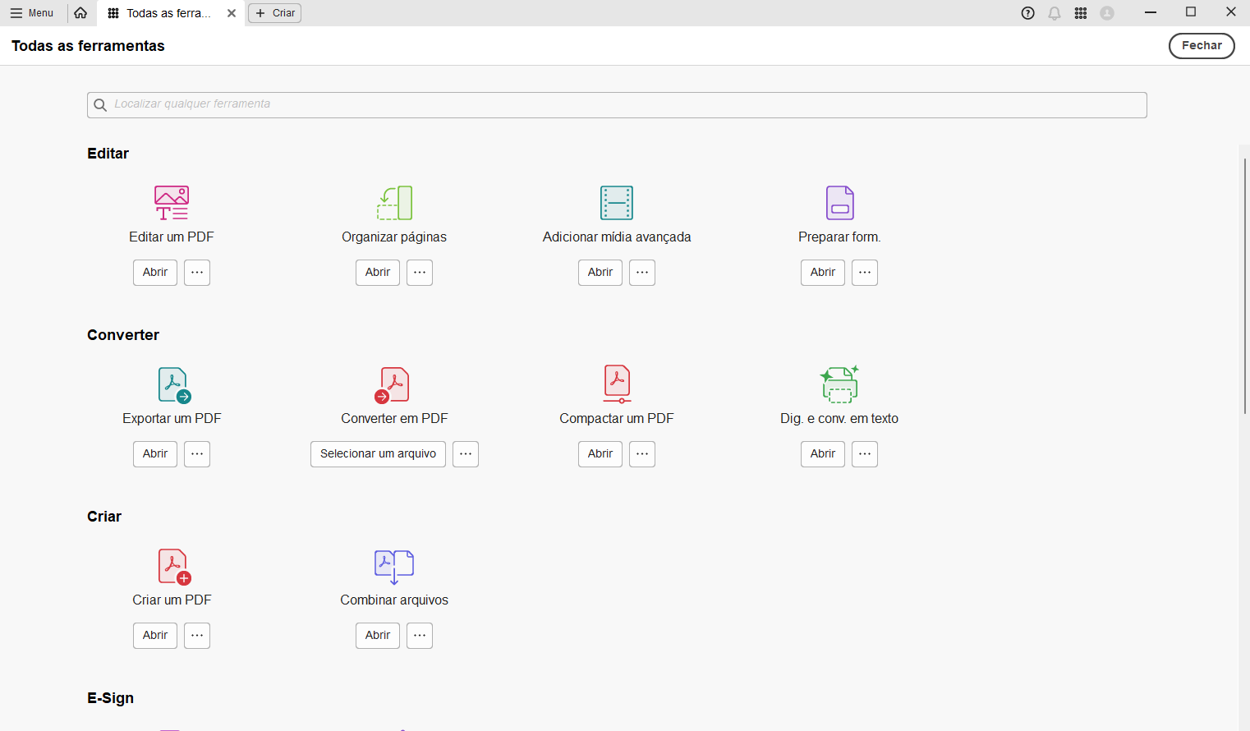This screenshot has width=1250, height=731.
Task: Click the Editar um PDF label
Action: tap(172, 237)
